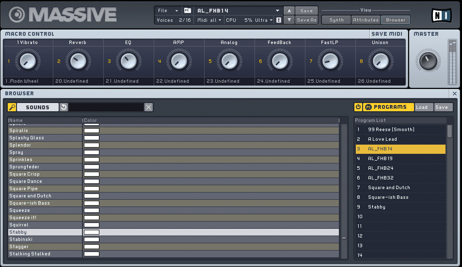Toggle the Programs power icon
The width and height of the screenshot is (462, 267).
click(x=358, y=107)
